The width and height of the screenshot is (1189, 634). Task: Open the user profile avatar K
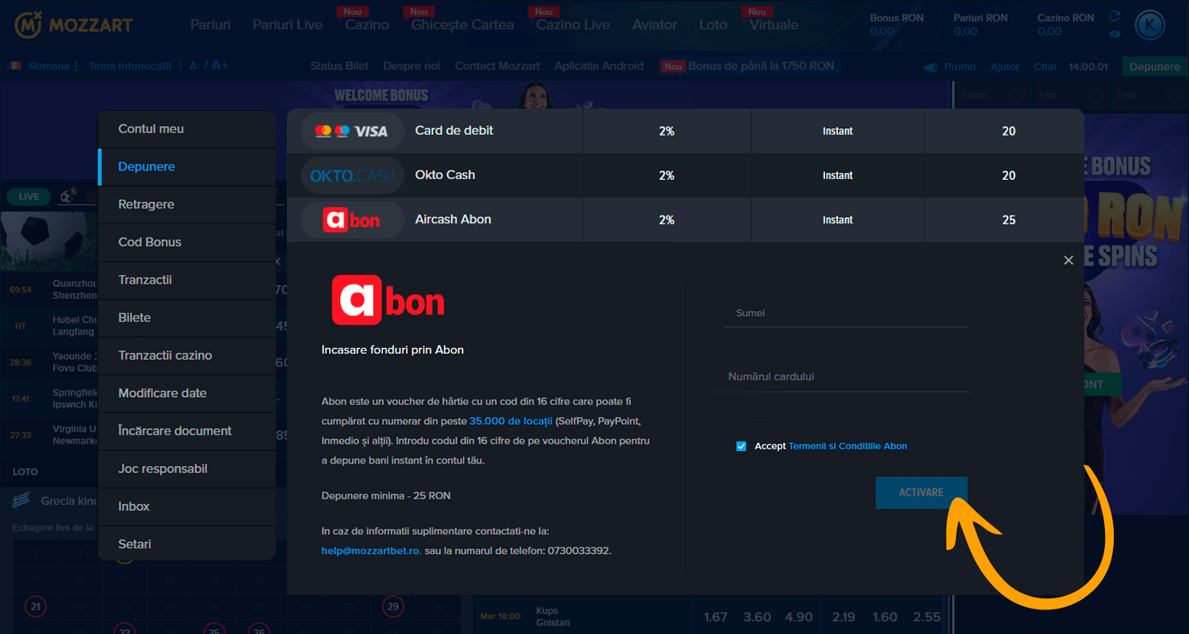(1149, 25)
